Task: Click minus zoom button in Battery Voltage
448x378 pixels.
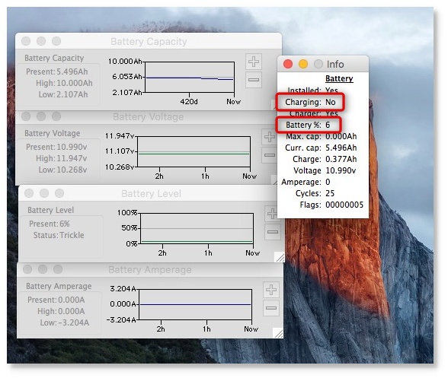Action: tap(269, 155)
